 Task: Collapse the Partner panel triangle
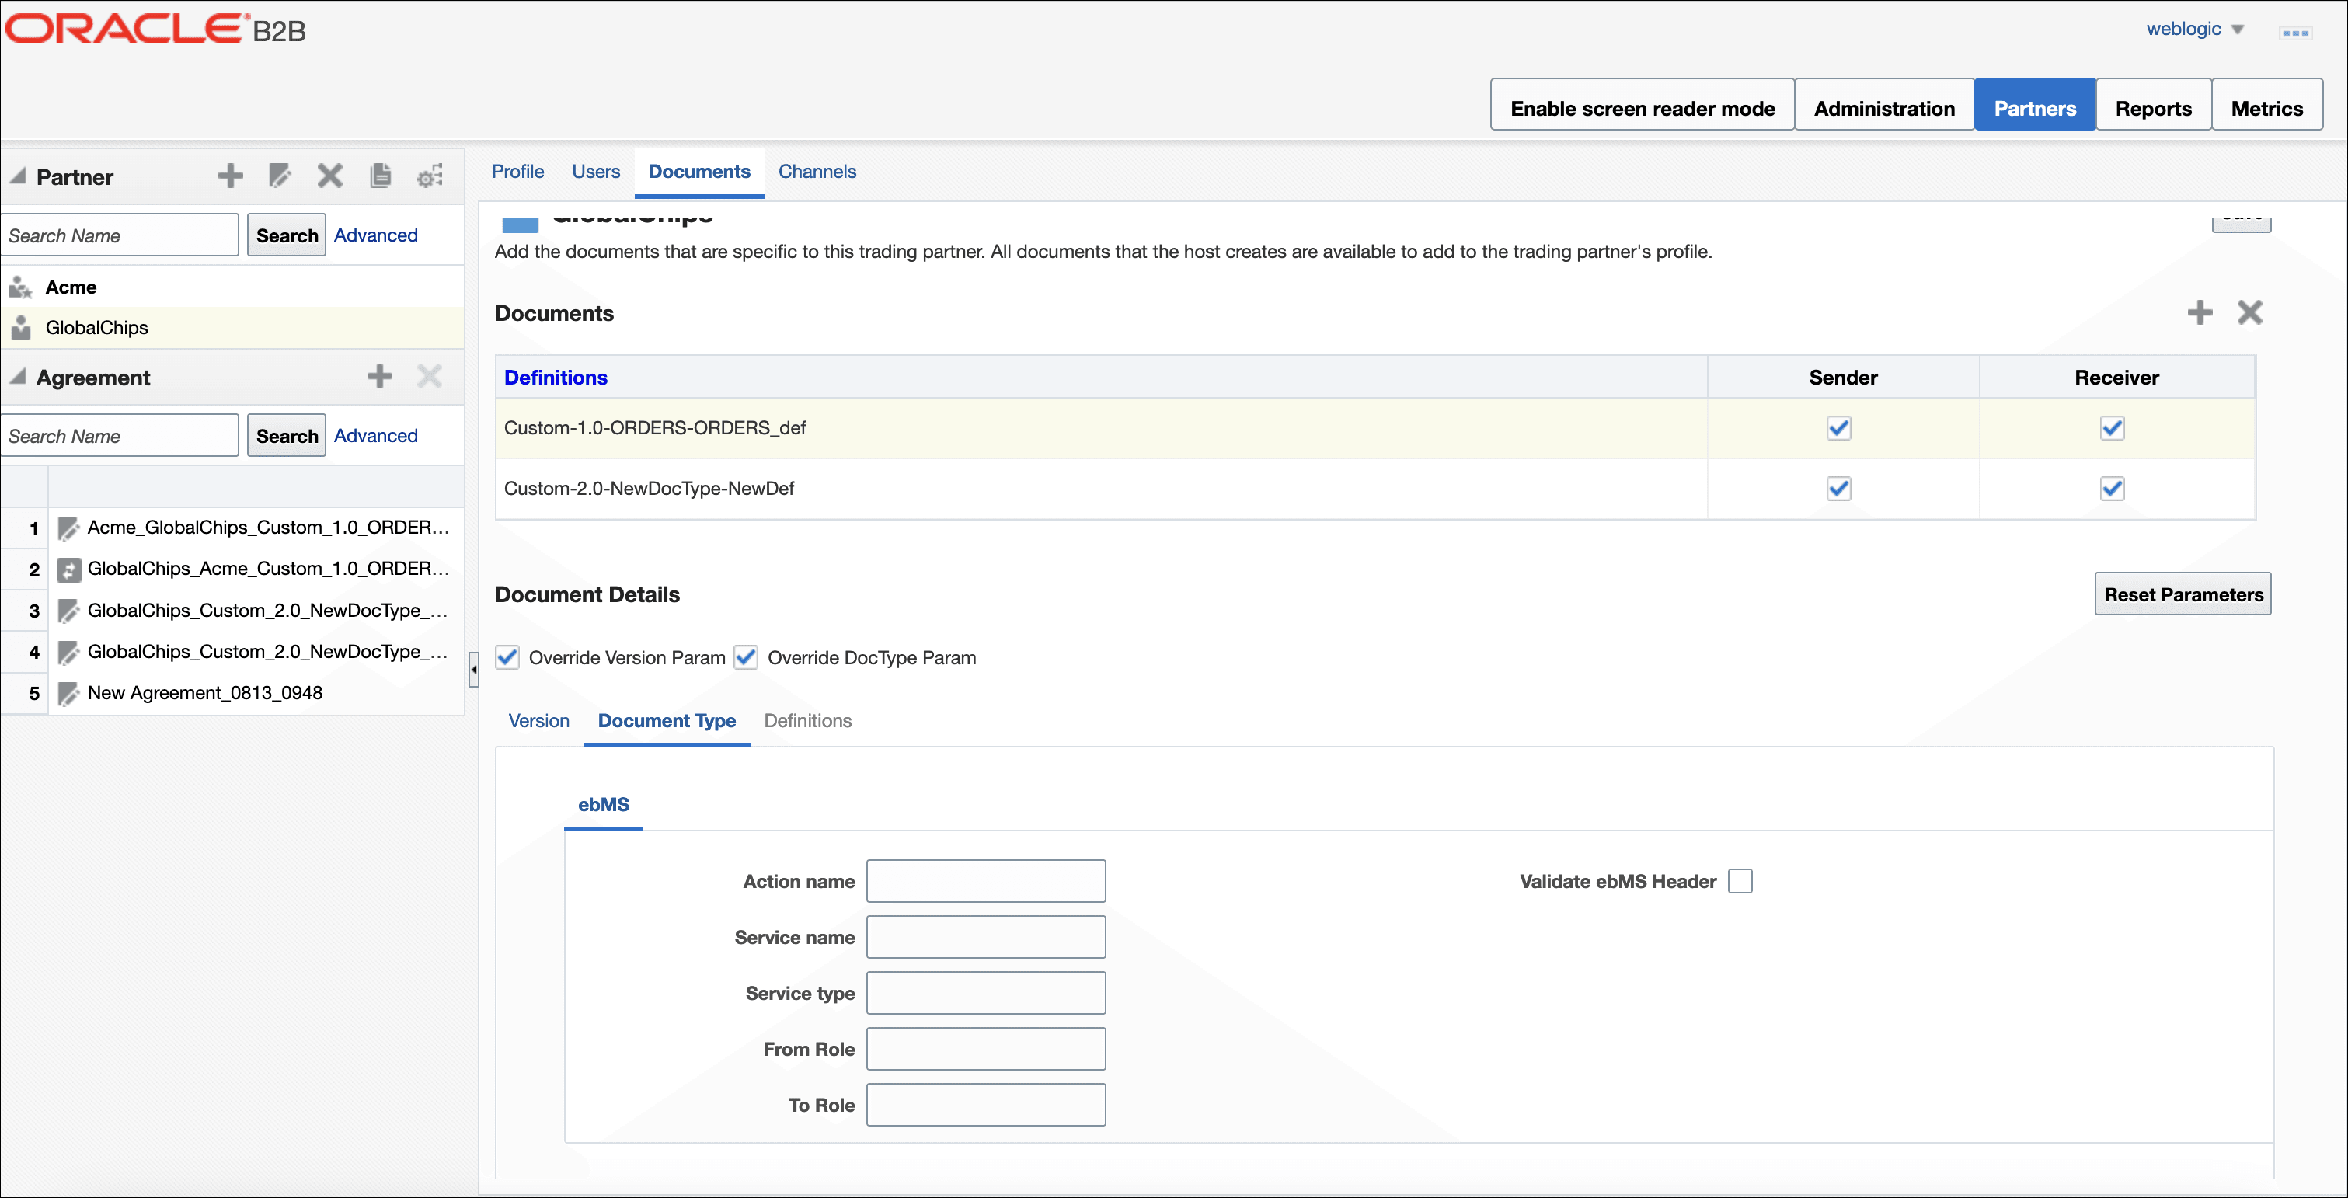point(17,175)
